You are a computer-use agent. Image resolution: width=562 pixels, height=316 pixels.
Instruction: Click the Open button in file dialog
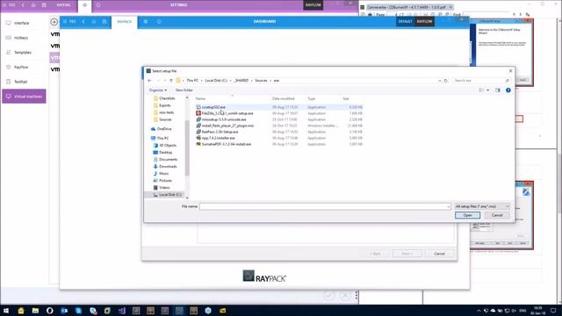coord(467,215)
